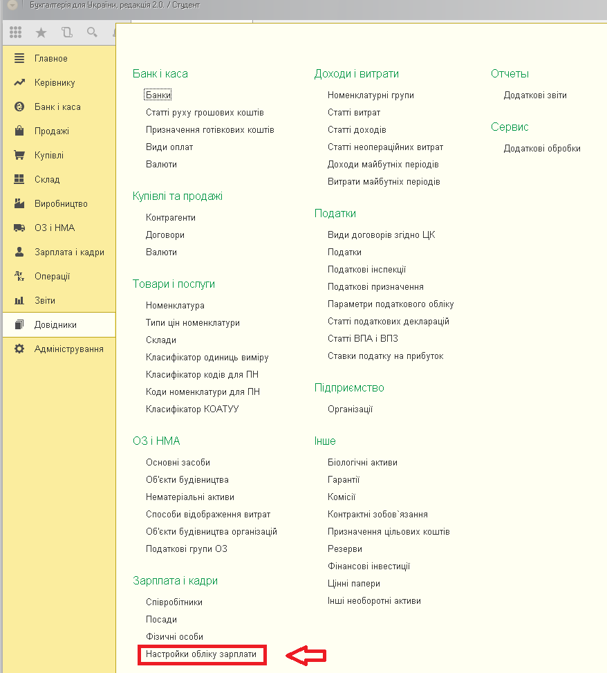Click the Купівлі cart icon
The height and width of the screenshot is (673, 607).
[x=19, y=155]
